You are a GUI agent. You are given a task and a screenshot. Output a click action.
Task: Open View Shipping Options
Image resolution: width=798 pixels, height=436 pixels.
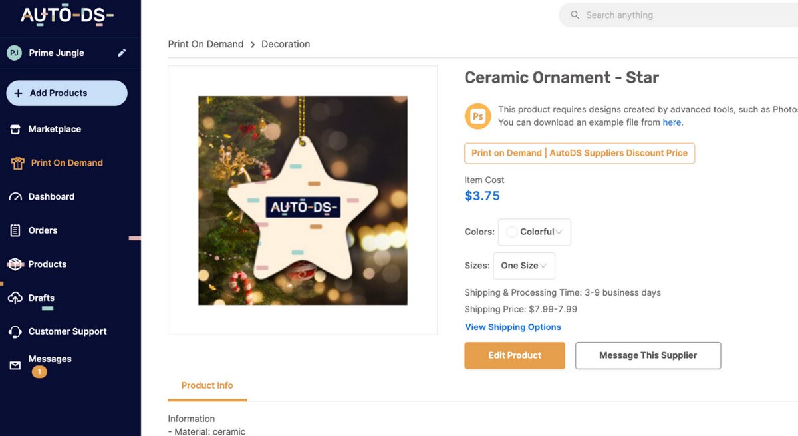[x=513, y=327]
